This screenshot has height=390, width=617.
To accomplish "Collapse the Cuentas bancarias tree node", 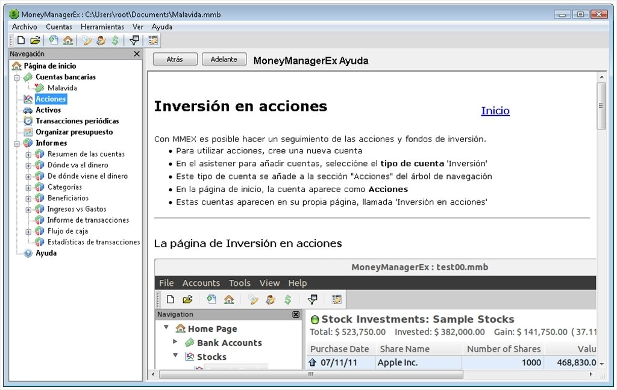I will 17,78.
